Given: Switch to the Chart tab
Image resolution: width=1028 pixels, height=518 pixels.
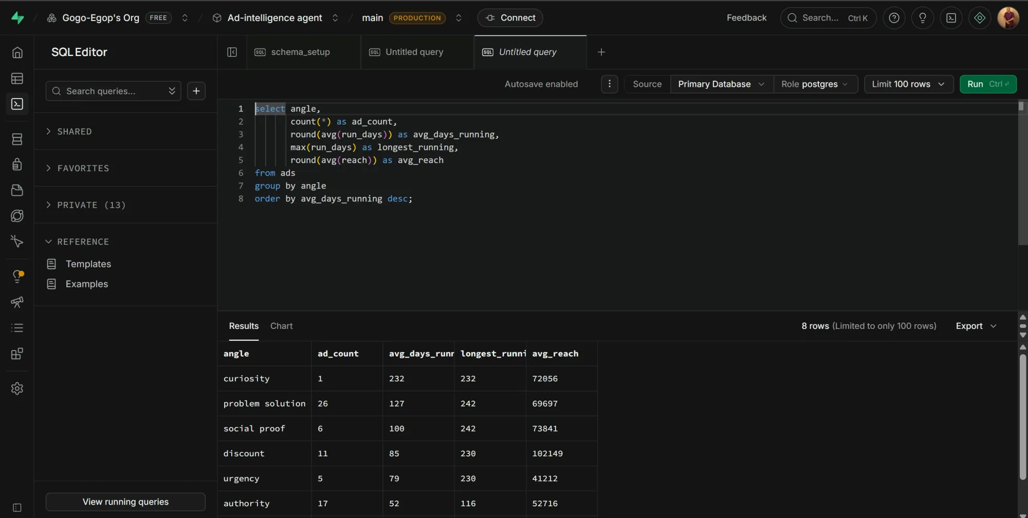Looking at the screenshot, I should click(x=282, y=326).
